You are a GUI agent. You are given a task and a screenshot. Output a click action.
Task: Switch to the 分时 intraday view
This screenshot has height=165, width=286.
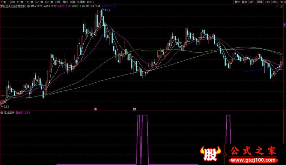click(4, 2)
